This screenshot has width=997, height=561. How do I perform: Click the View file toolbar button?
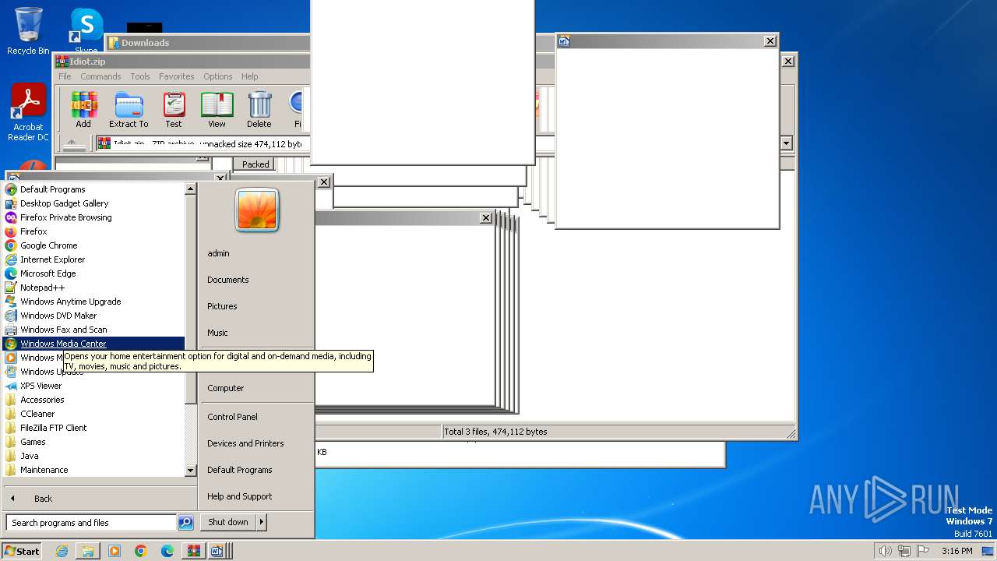pyautogui.click(x=217, y=110)
